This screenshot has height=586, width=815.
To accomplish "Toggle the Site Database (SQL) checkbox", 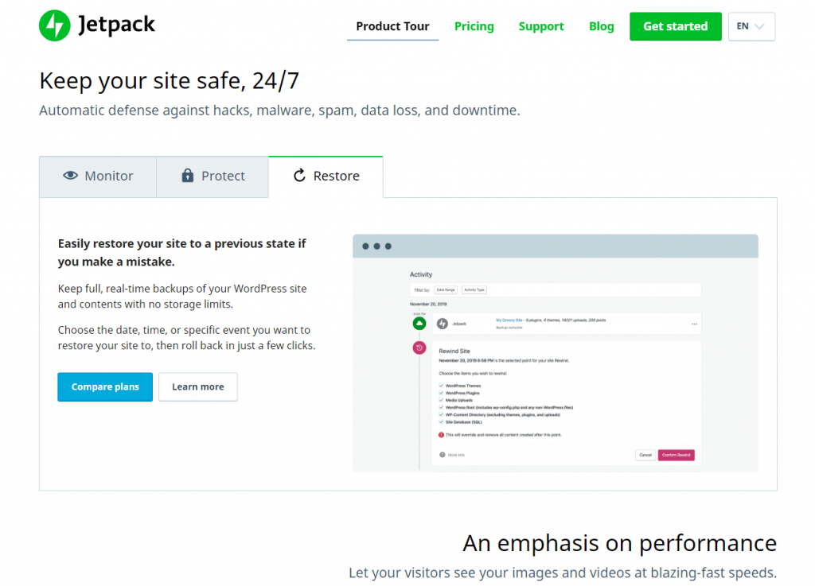I will [442, 421].
